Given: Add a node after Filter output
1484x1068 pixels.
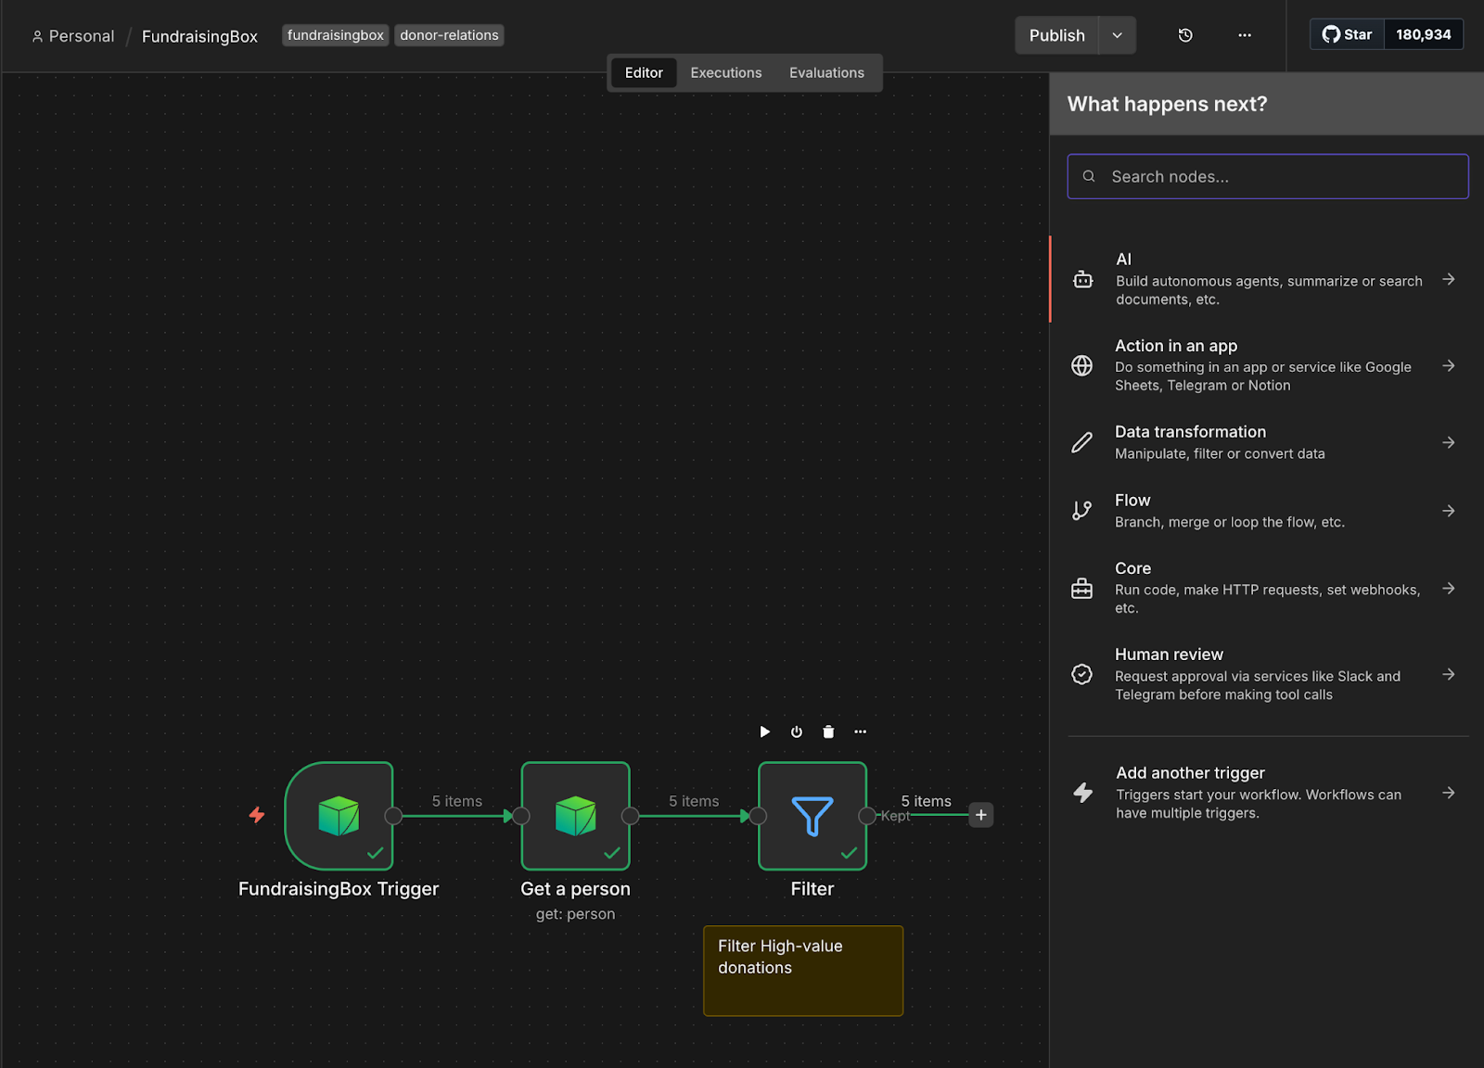Looking at the screenshot, I should pyautogui.click(x=980, y=815).
